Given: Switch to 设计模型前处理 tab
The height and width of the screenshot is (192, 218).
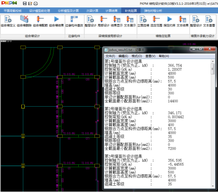Looking at the screenshot, I should (40, 11).
